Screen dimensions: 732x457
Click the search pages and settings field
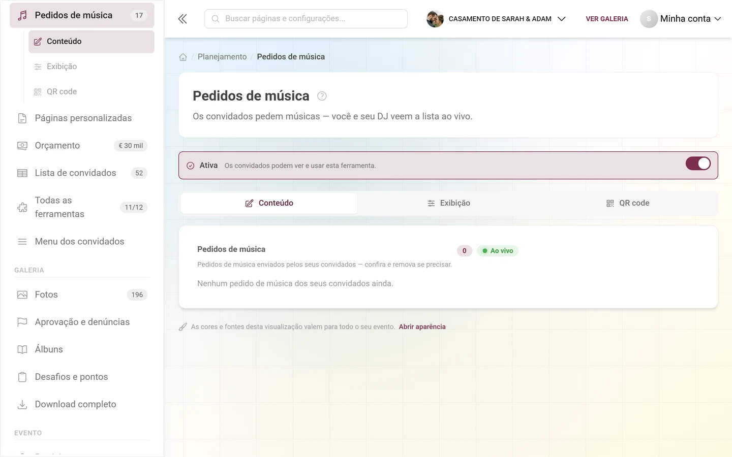tap(306, 19)
